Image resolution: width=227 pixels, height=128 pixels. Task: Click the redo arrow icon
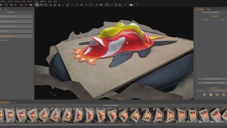pyautogui.click(x=101, y=5)
